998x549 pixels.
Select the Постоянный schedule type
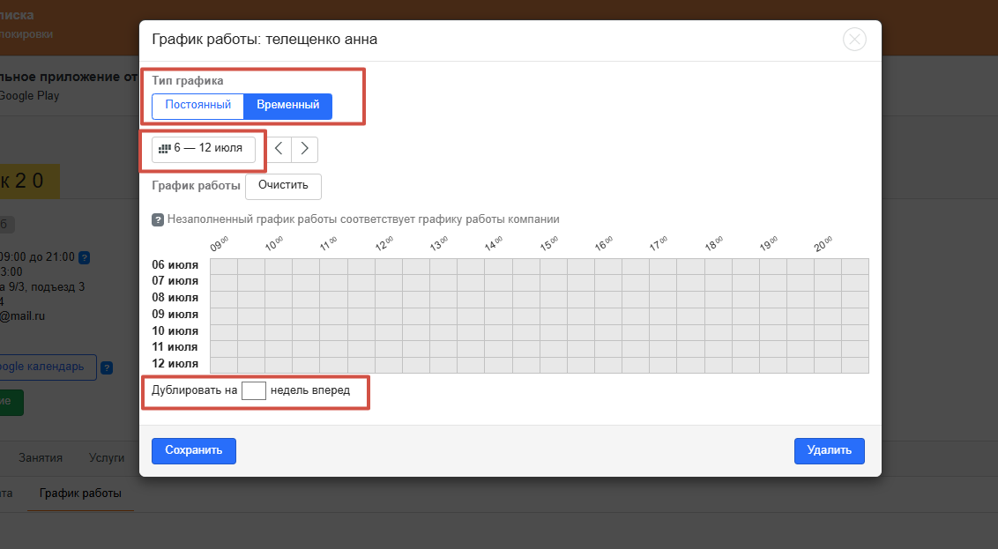[198, 106]
